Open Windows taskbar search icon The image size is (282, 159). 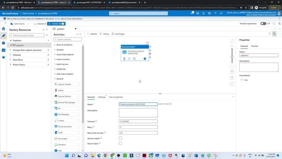[73, 155]
